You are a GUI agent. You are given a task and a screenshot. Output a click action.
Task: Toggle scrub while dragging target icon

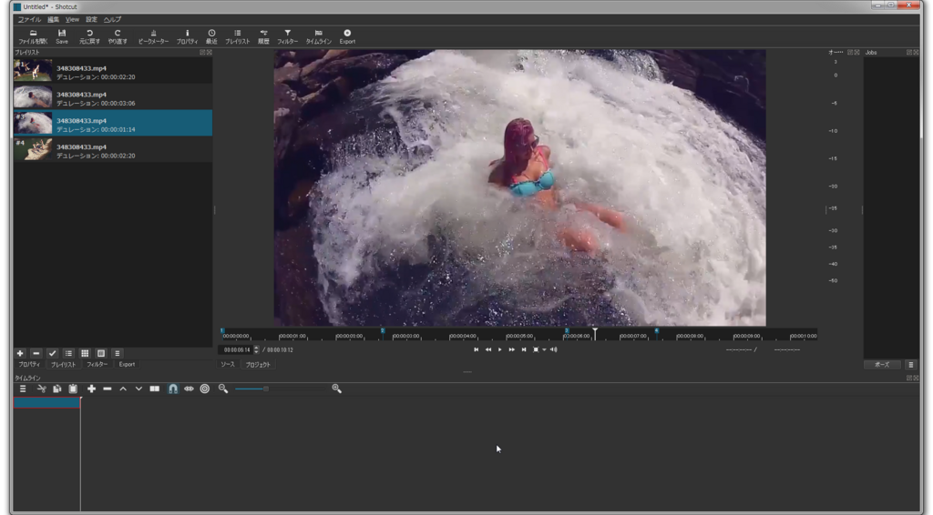[x=204, y=389]
